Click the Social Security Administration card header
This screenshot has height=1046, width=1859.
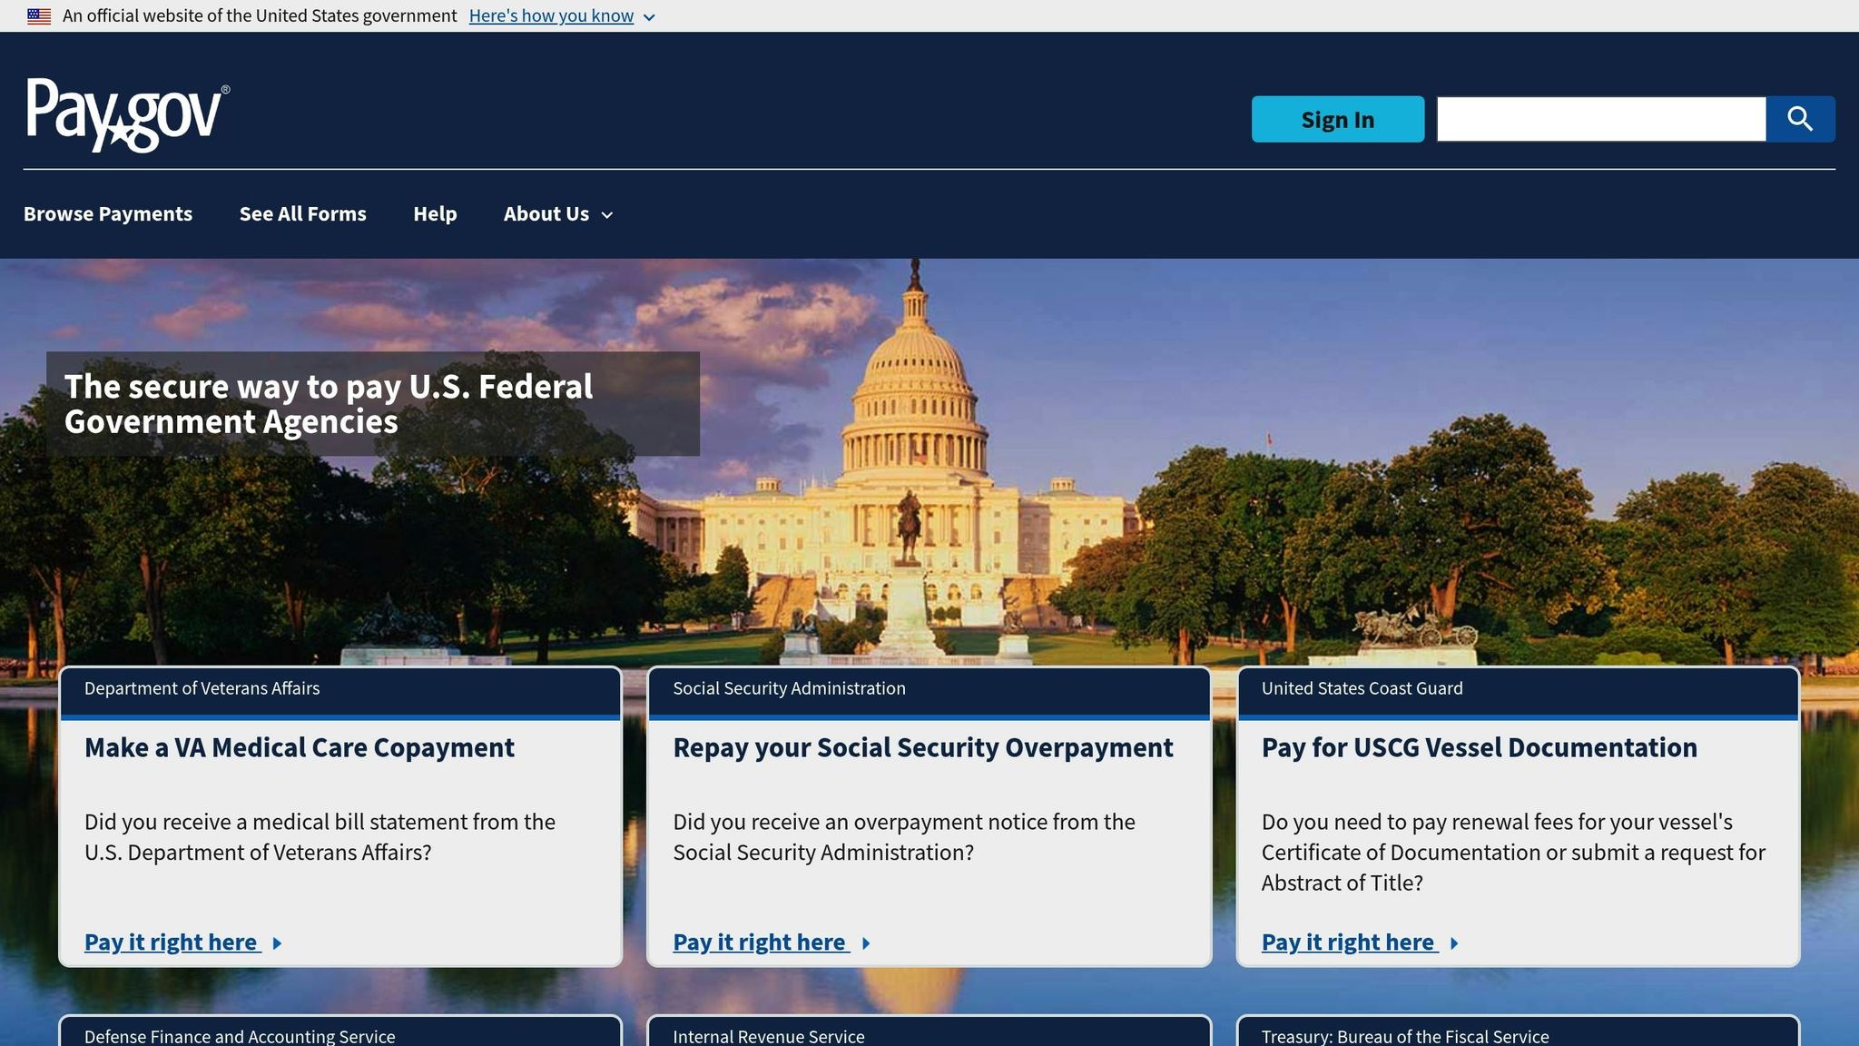[x=929, y=692]
